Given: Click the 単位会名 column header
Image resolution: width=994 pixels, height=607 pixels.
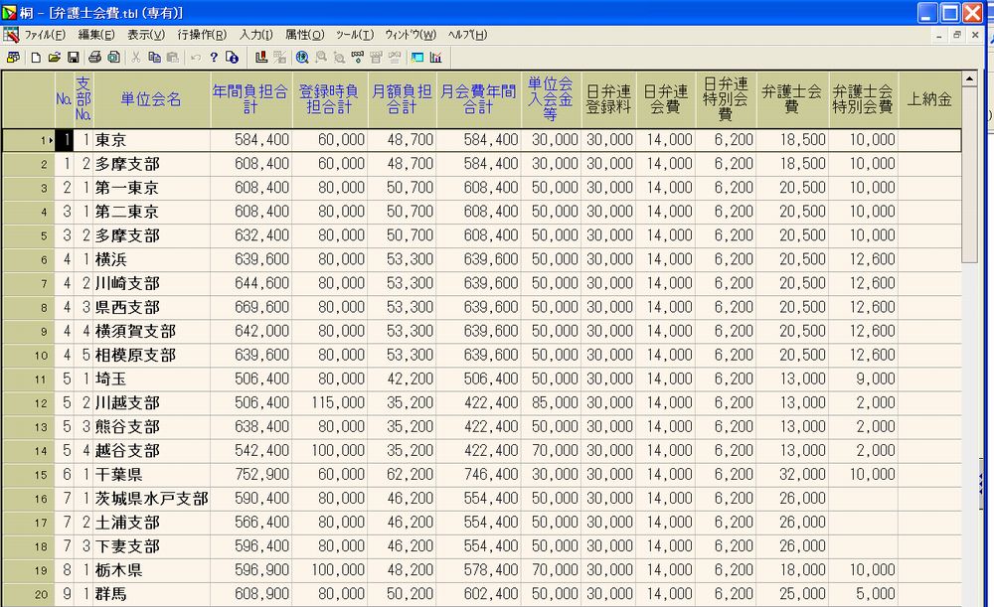Looking at the screenshot, I should pyautogui.click(x=151, y=99).
